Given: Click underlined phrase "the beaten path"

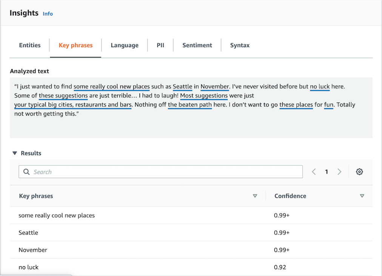Looking at the screenshot, I should (x=190, y=105).
